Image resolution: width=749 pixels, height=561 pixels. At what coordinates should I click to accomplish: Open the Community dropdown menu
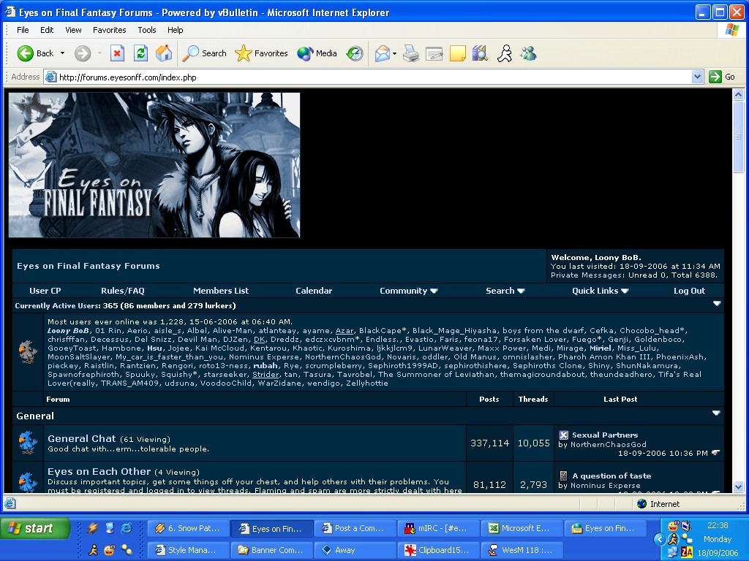pyautogui.click(x=408, y=291)
